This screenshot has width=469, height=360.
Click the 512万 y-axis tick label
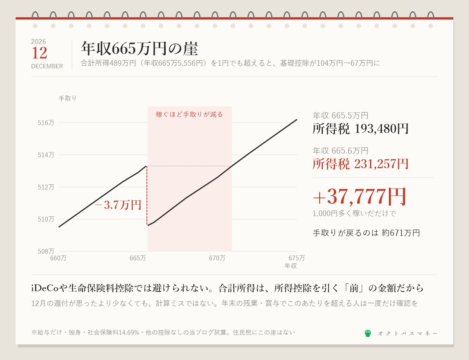coord(46,187)
